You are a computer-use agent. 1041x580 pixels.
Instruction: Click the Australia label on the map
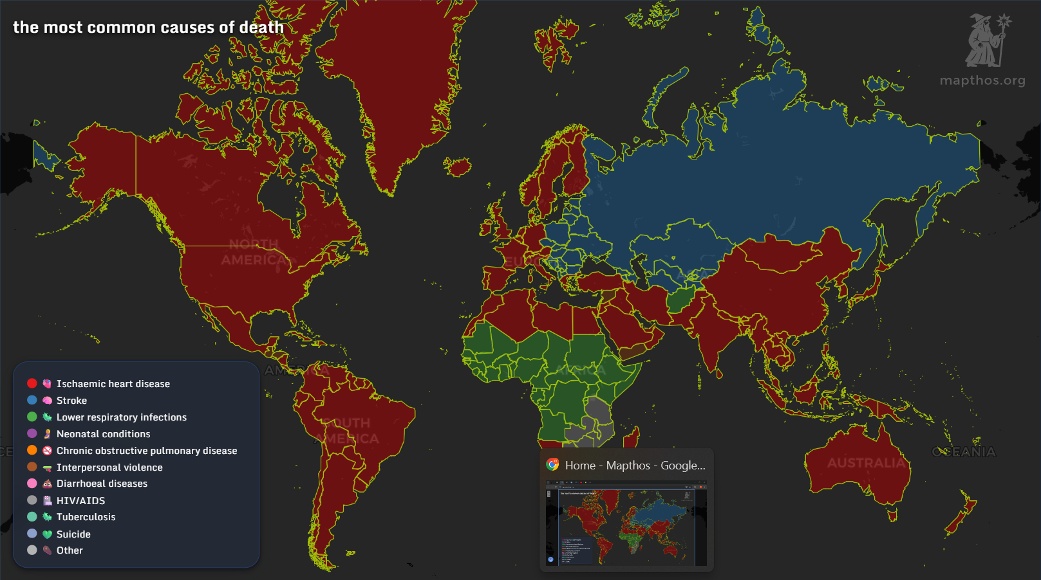click(x=865, y=463)
